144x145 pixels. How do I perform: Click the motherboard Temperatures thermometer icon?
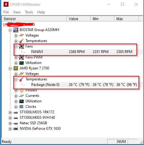click(22, 41)
